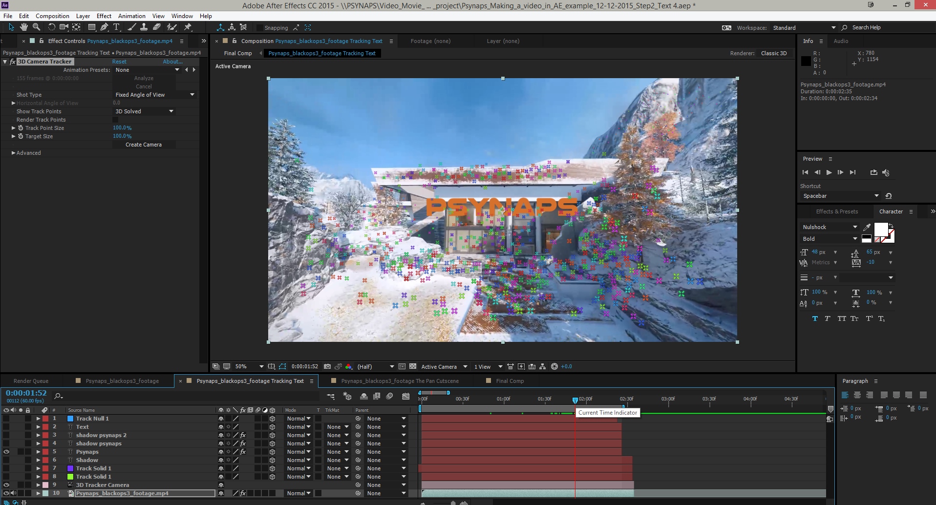Click the Current Time Indicator marker

coord(575,400)
